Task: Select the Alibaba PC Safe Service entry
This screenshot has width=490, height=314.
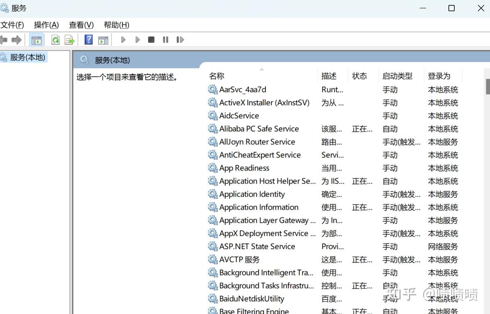Action: (259, 129)
